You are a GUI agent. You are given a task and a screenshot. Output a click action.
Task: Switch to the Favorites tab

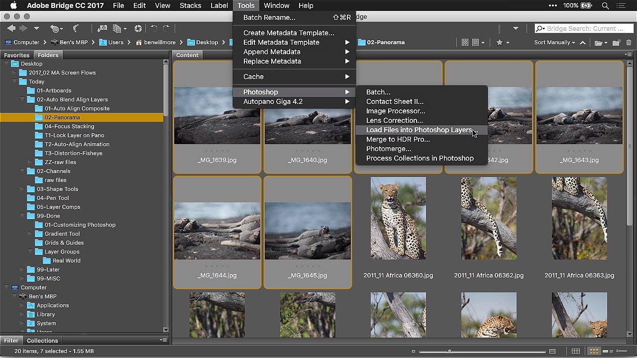tap(17, 55)
